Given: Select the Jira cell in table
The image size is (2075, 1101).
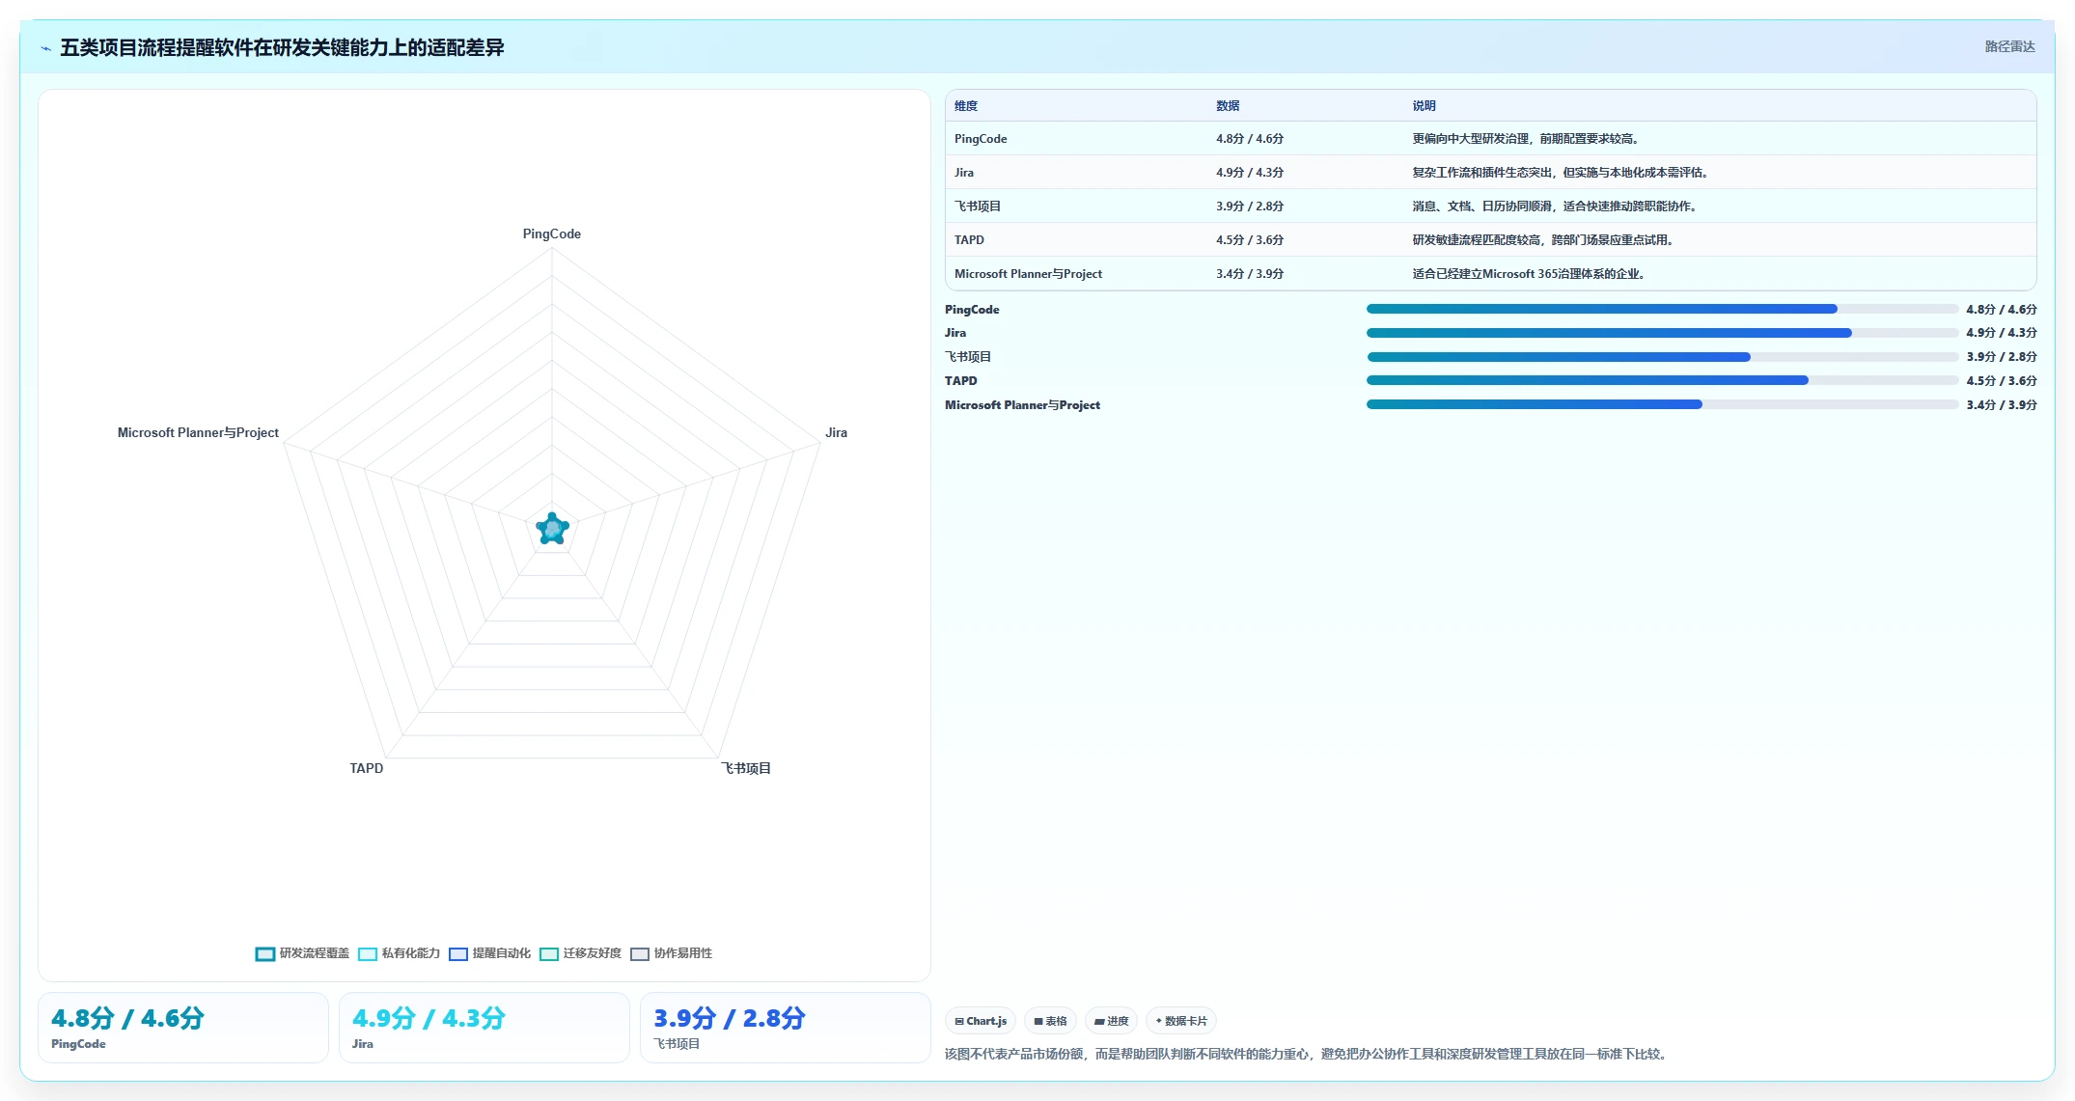Looking at the screenshot, I should [x=964, y=173].
